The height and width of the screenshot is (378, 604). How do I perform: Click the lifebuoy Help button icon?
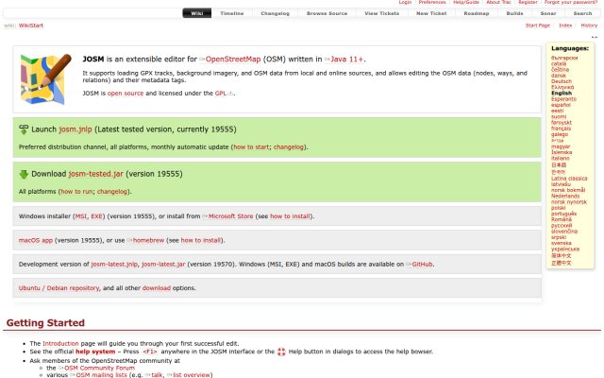coord(281,352)
